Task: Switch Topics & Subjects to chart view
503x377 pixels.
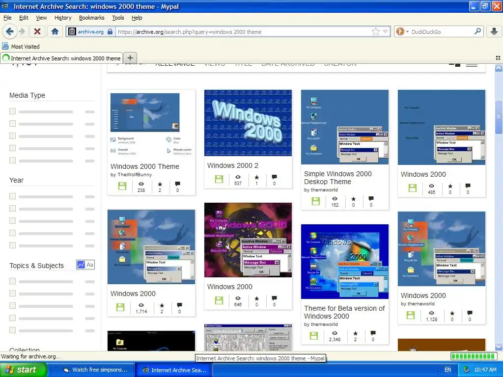Action: tap(81, 265)
